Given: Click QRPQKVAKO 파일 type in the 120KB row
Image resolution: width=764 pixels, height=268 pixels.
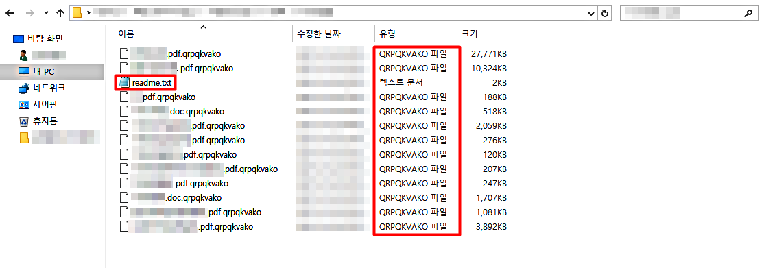Looking at the screenshot, I should (413, 155).
